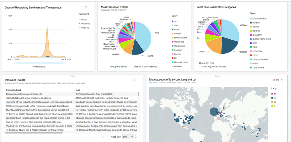
Task: Select NEGATIVE in Sentiment legend
Action: 84,24
